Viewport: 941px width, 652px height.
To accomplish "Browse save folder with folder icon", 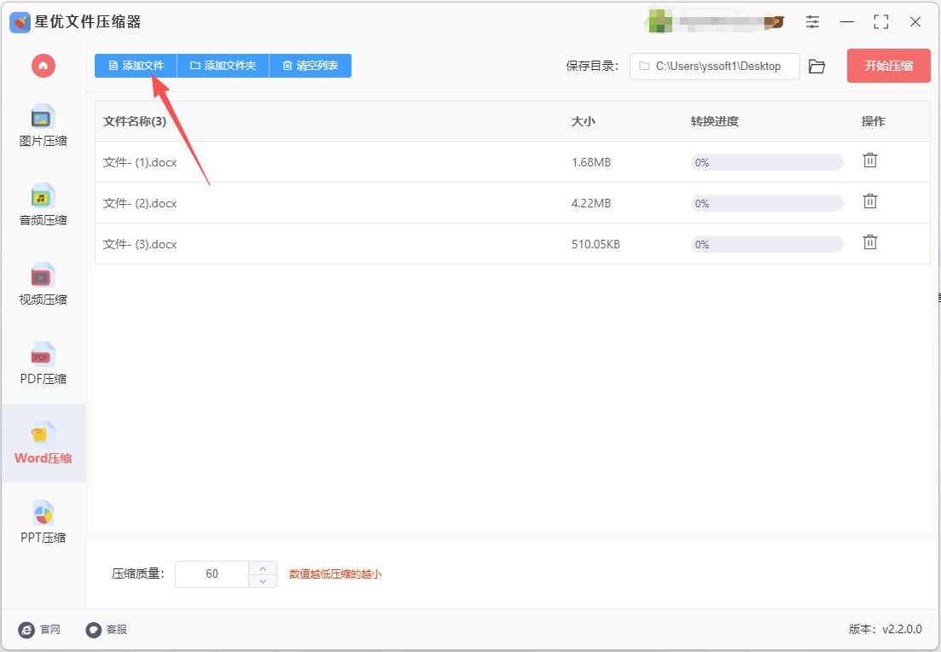I will 816,66.
